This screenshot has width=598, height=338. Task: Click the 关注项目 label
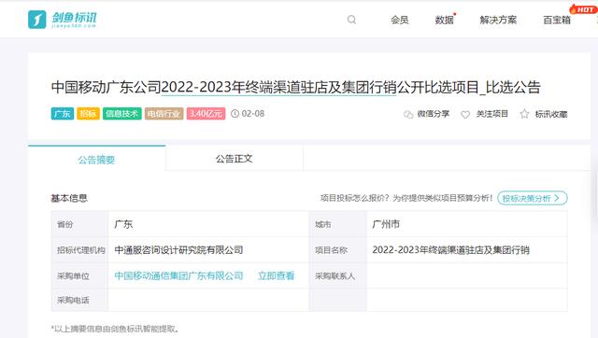(492, 114)
